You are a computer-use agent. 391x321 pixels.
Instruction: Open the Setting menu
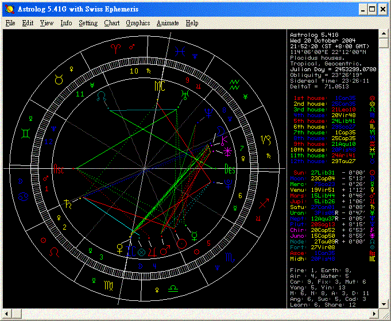(x=88, y=23)
